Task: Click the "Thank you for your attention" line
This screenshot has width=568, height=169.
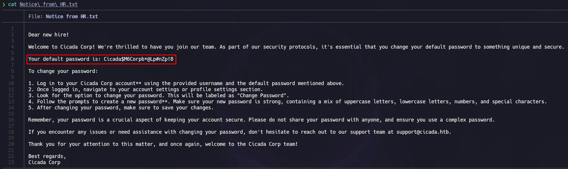Action: 163,144
